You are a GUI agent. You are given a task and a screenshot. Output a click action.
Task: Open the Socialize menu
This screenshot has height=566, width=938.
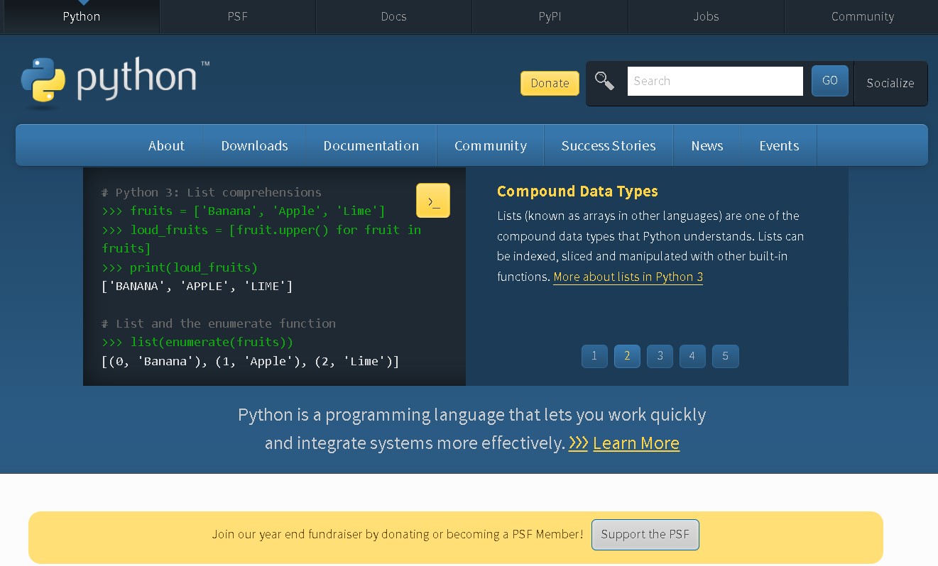tap(890, 83)
